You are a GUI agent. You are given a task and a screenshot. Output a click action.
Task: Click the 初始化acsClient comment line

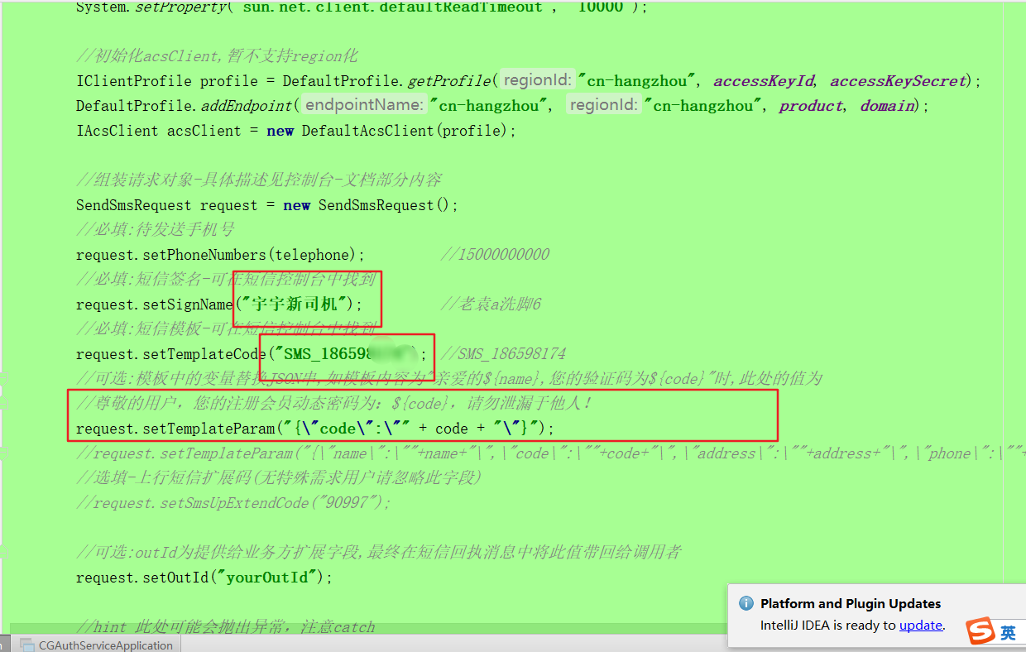pos(217,56)
